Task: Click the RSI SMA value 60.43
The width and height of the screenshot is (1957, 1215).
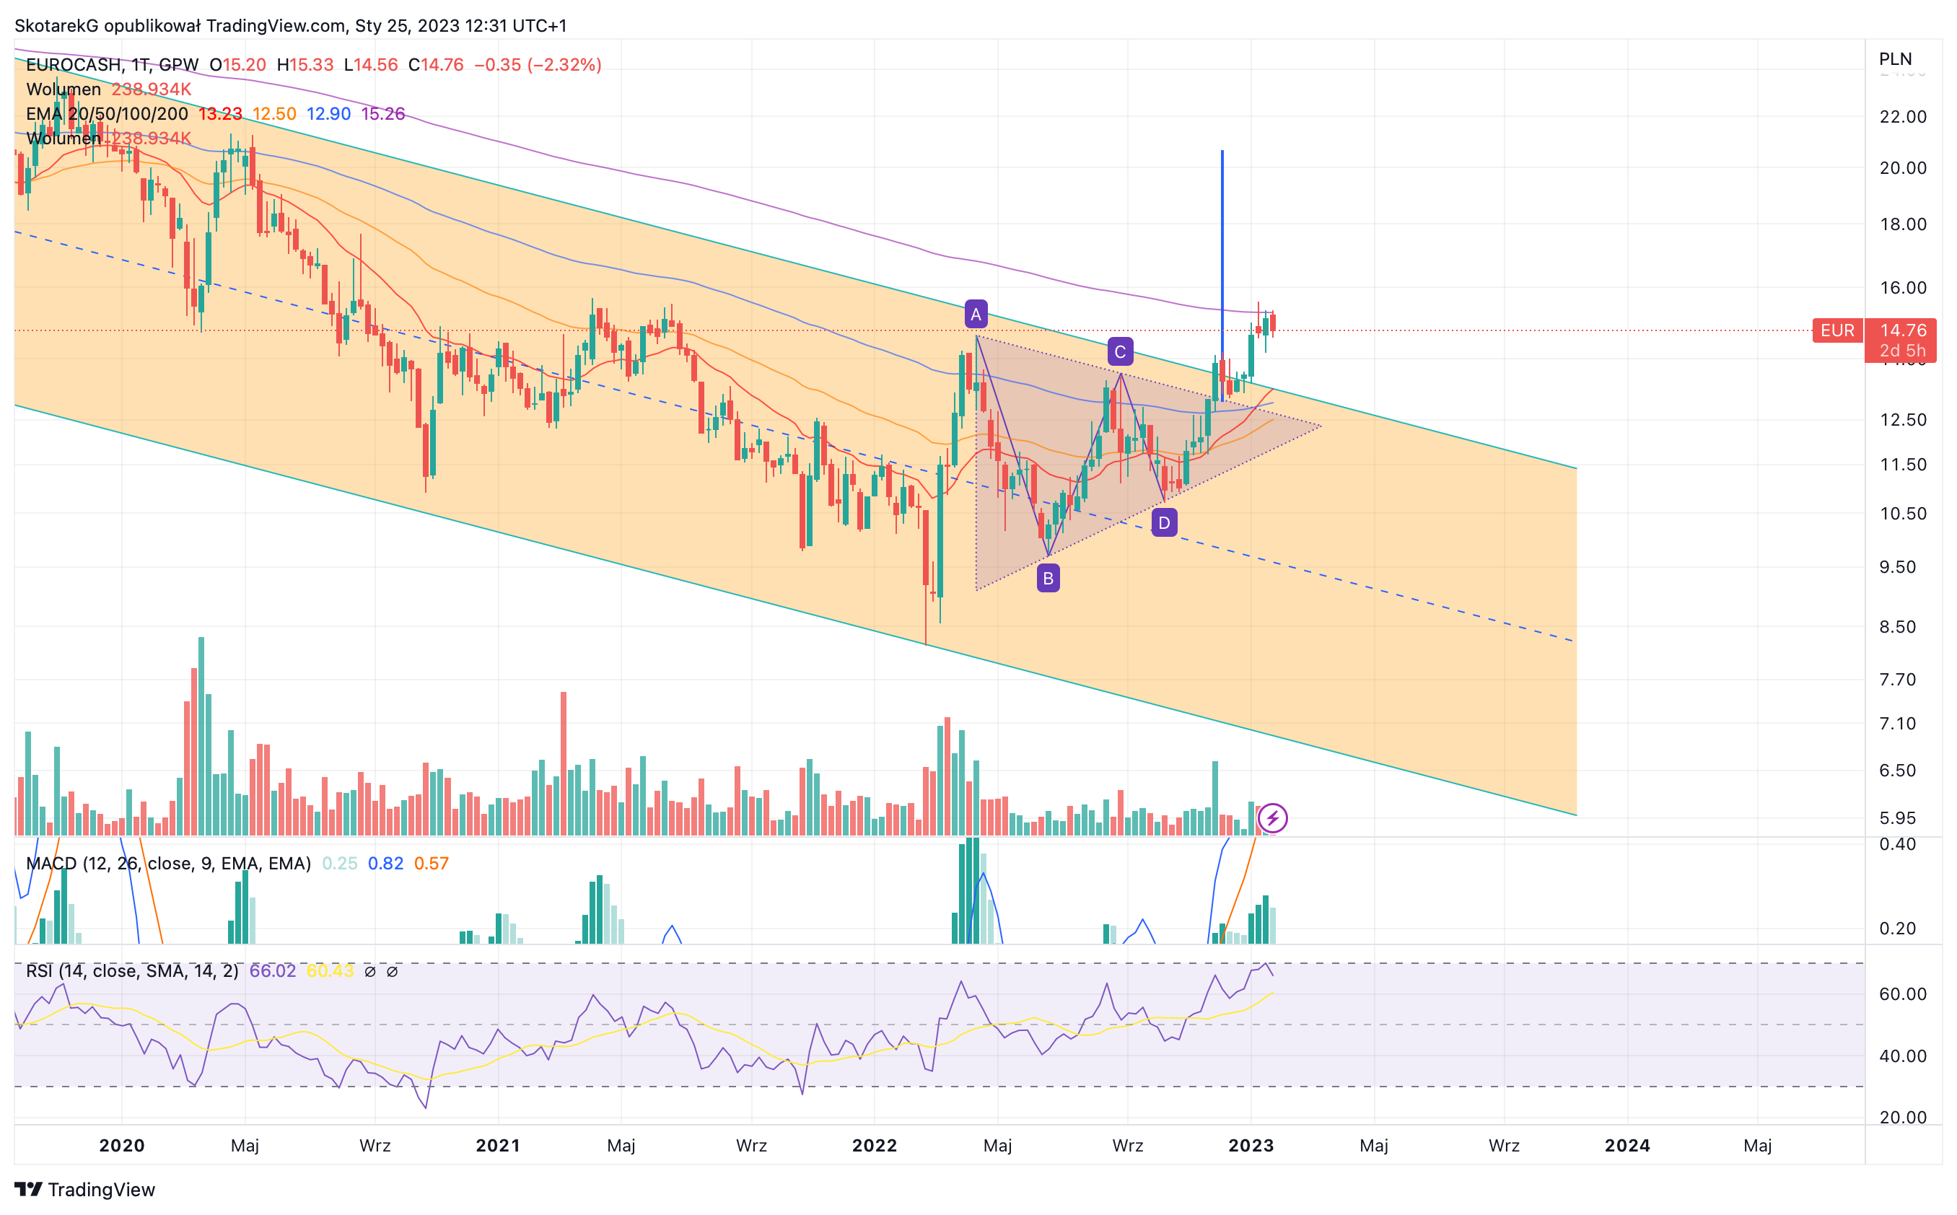Action: tap(330, 970)
